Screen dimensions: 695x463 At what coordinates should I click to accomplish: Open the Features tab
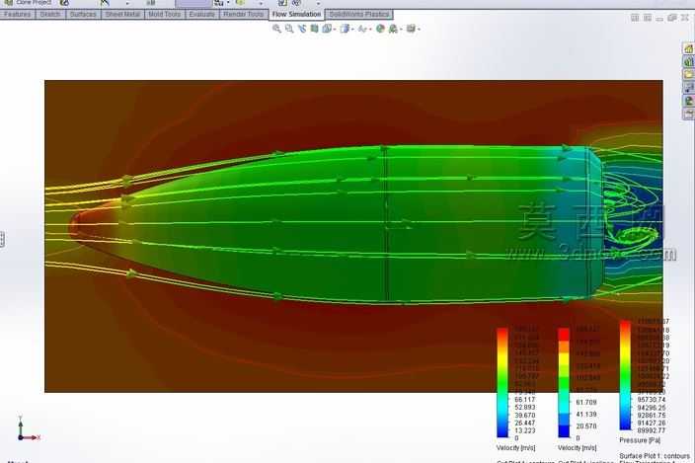[18, 14]
